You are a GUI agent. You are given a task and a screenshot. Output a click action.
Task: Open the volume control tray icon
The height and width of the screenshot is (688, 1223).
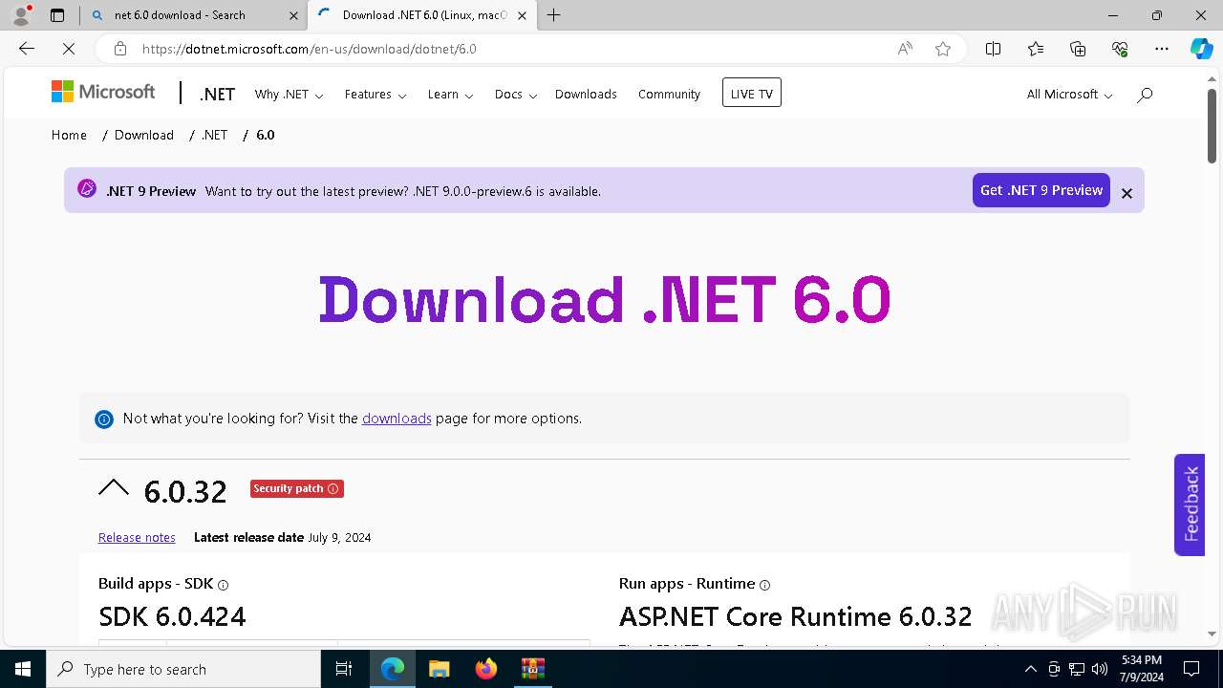[1100, 669]
